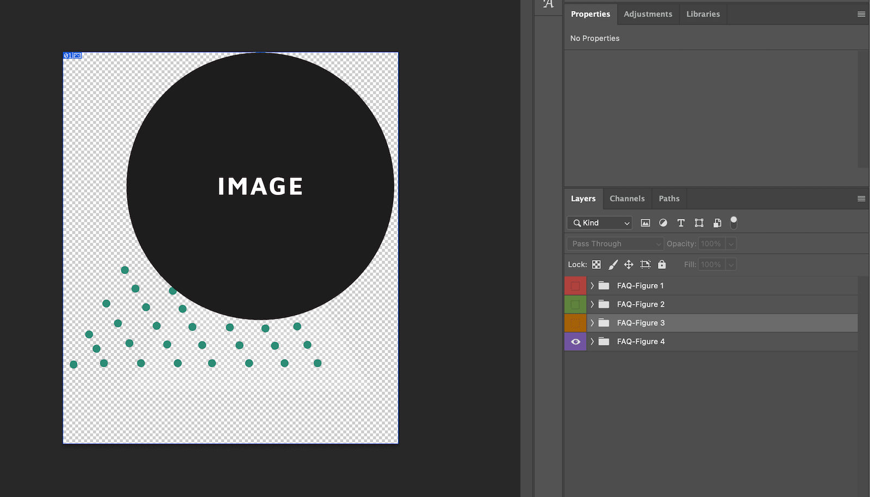Open the Fill slider dropdown arrow
This screenshot has width=870, height=497.
click(x=731, y=265)
